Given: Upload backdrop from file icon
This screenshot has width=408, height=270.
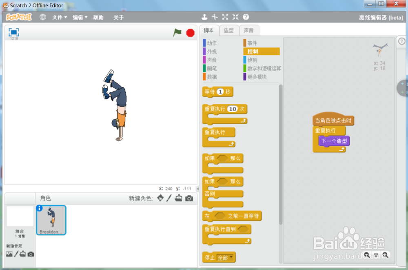Looking at the screenshot, I should 22,254.
